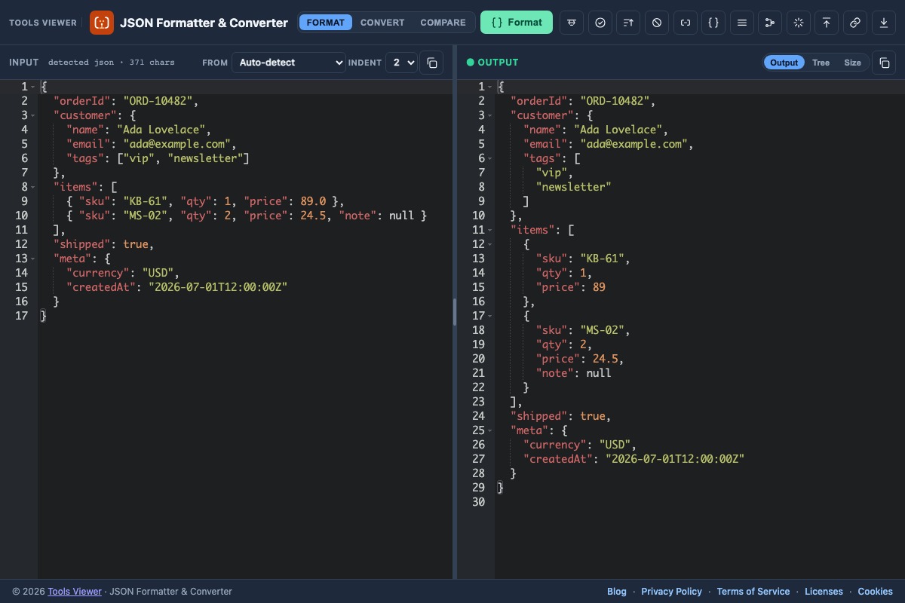The height and width of the screenshot is (603, 905).
Task: Click "ada@example.com" in input editor
Action: click(x=178, y=144)
